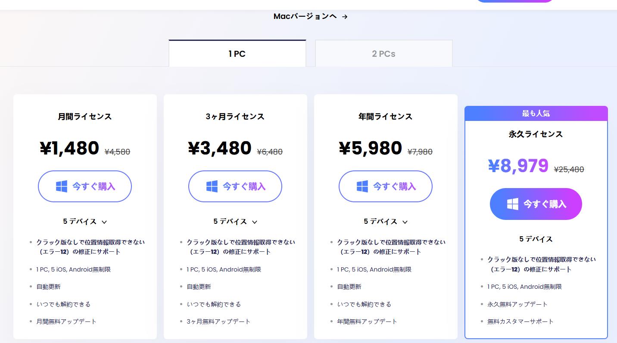Click 月間無料アップデート feature text

coord(67,321)
